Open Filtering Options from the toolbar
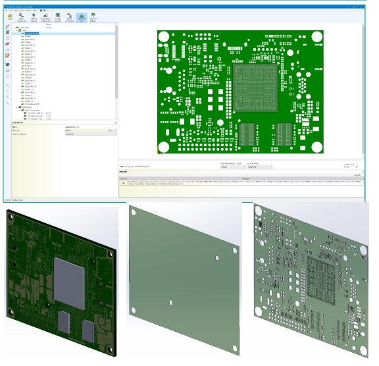 [34, 16]
